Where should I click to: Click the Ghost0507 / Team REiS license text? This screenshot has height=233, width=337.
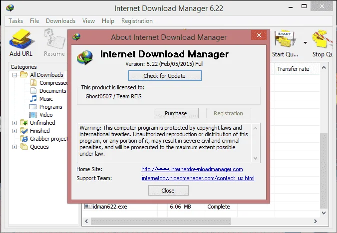pyautogui.click(x=113, y=96)
